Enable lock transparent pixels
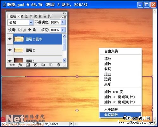The width and height of the screenshot is (158, 127). click(20, 30)
